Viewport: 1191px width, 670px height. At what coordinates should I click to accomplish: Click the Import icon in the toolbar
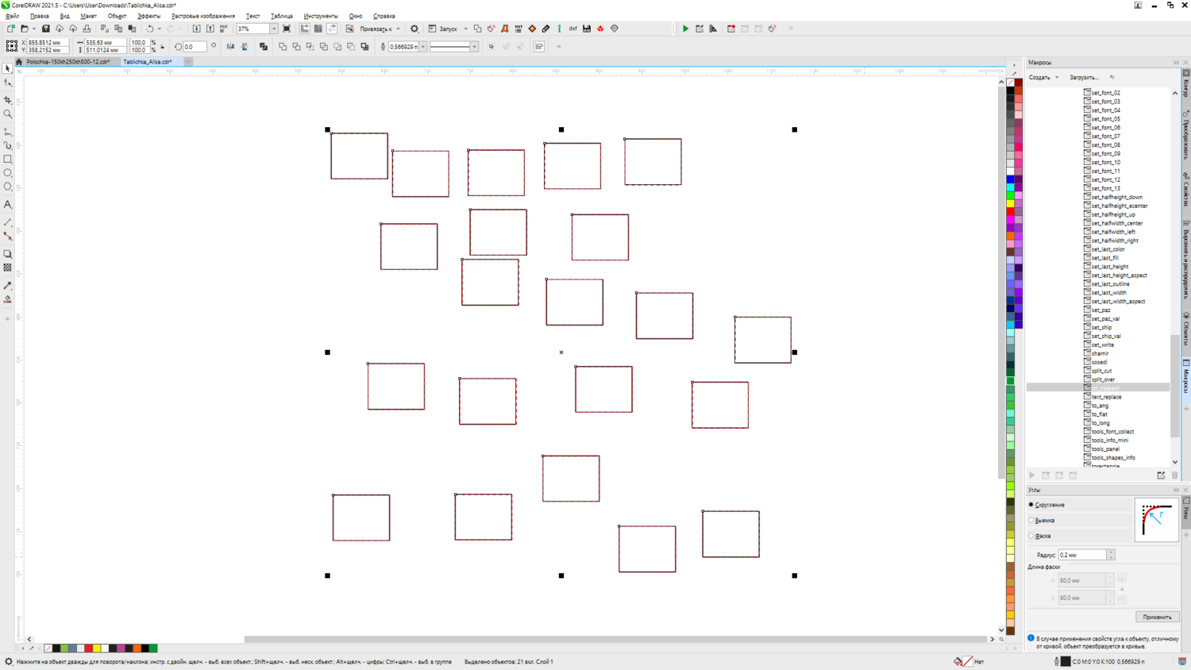click(x=197, y=29)
